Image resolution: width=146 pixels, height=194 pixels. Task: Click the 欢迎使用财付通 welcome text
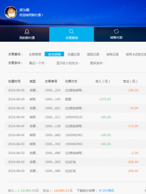31,15
